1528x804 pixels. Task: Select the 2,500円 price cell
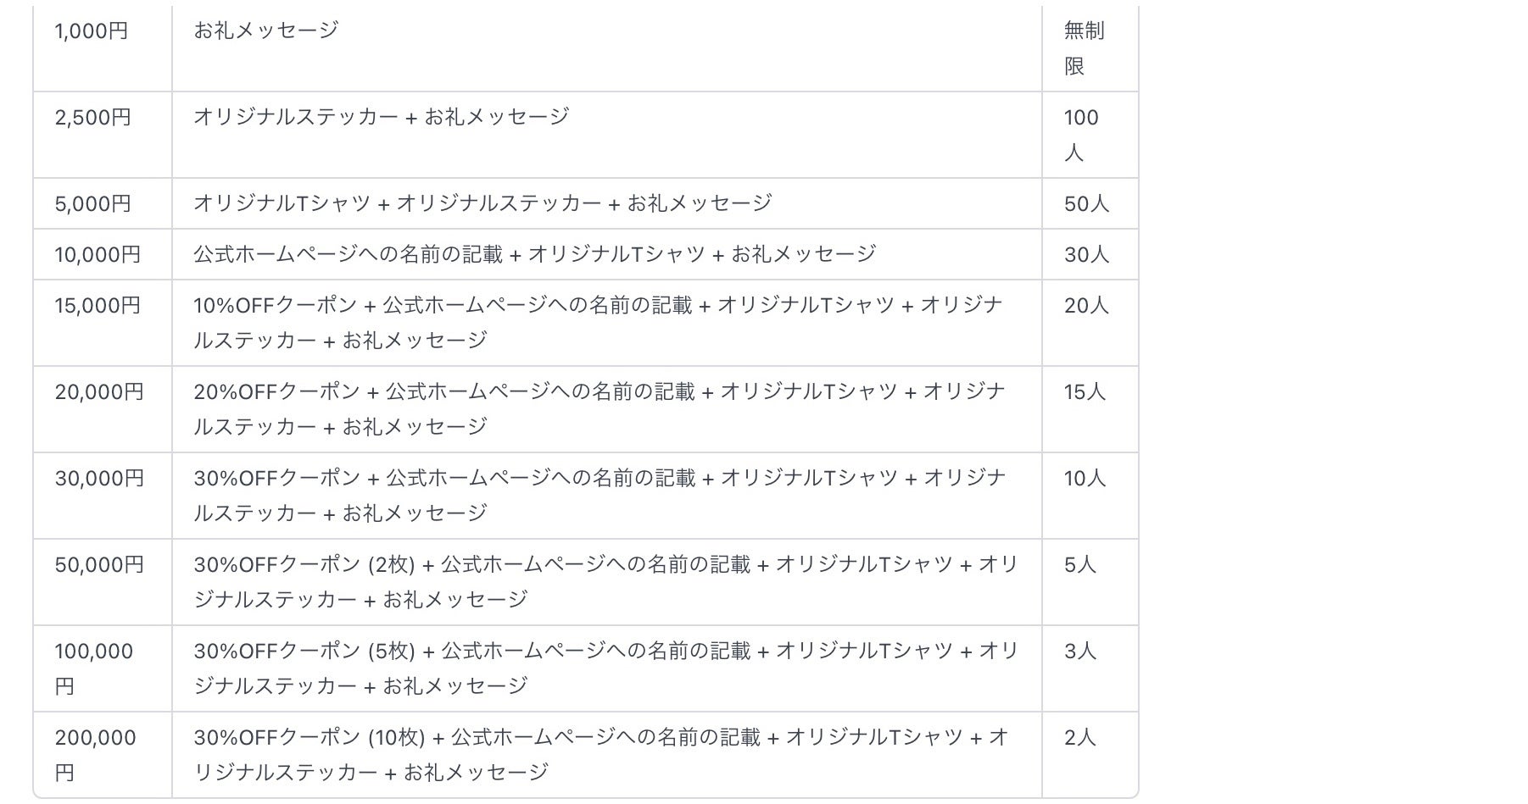(x=93, y=118)
